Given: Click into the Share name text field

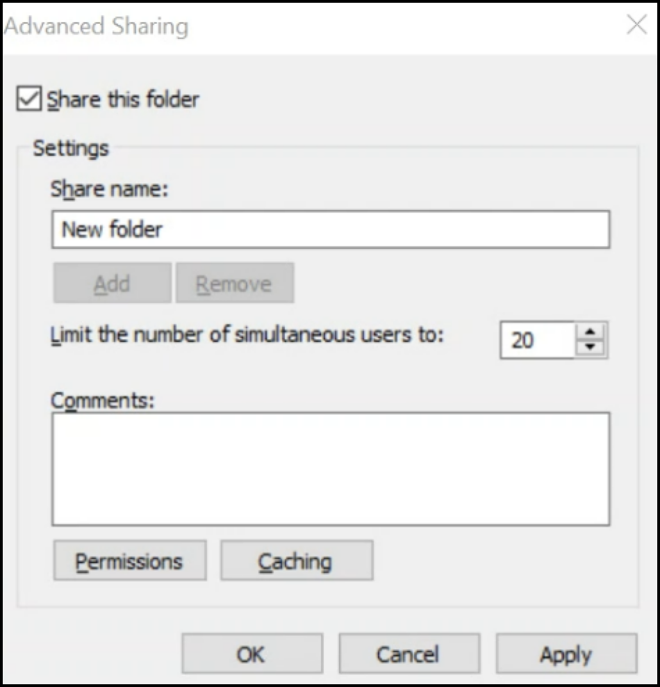Looking at the screenshot, I should pos(330,230).
